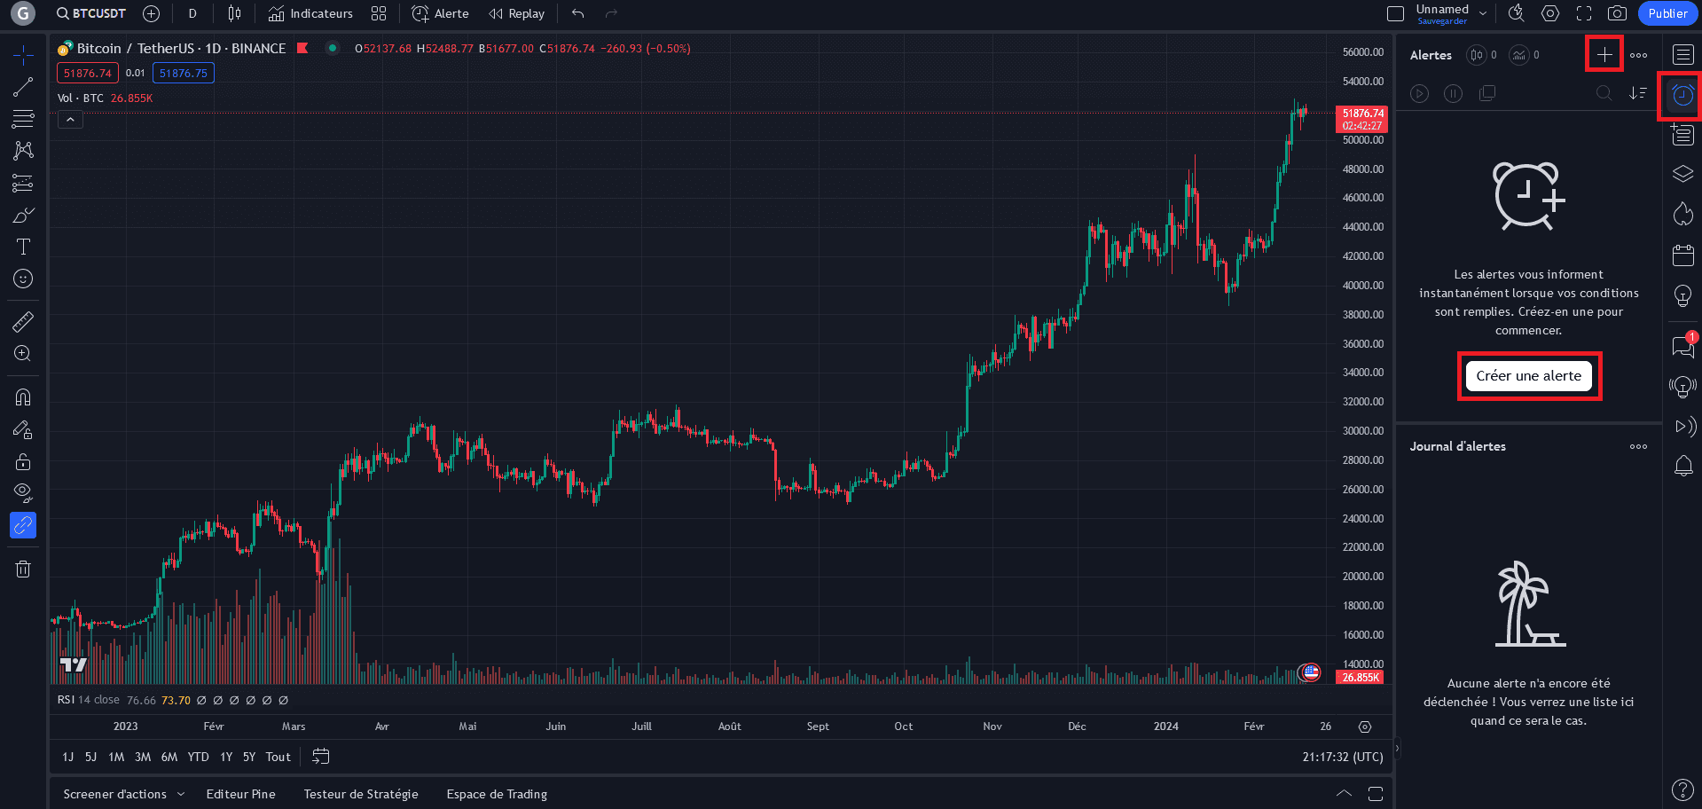Open the alerts sort menu
Viewport: 1702px width, 809px height.
pos(1638,93)
